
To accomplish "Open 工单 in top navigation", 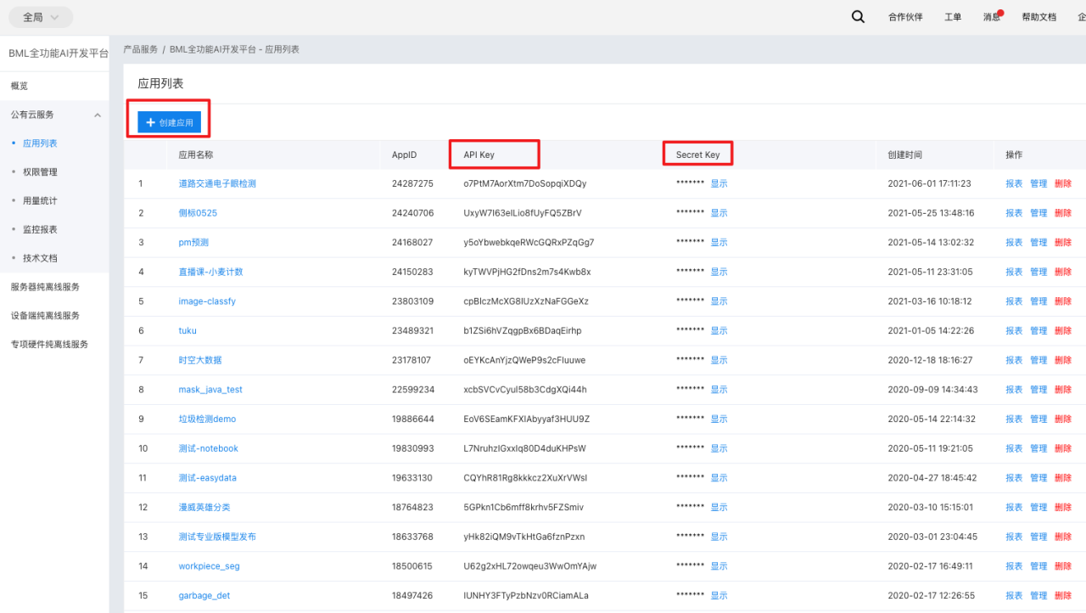I will [x=953, y=17].
